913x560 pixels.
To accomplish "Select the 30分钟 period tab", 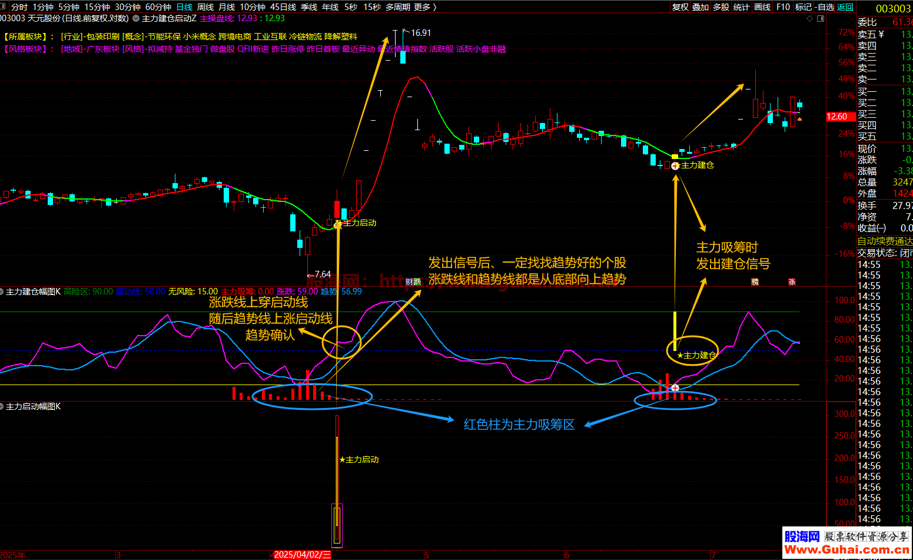I will (x=128, y=7).
